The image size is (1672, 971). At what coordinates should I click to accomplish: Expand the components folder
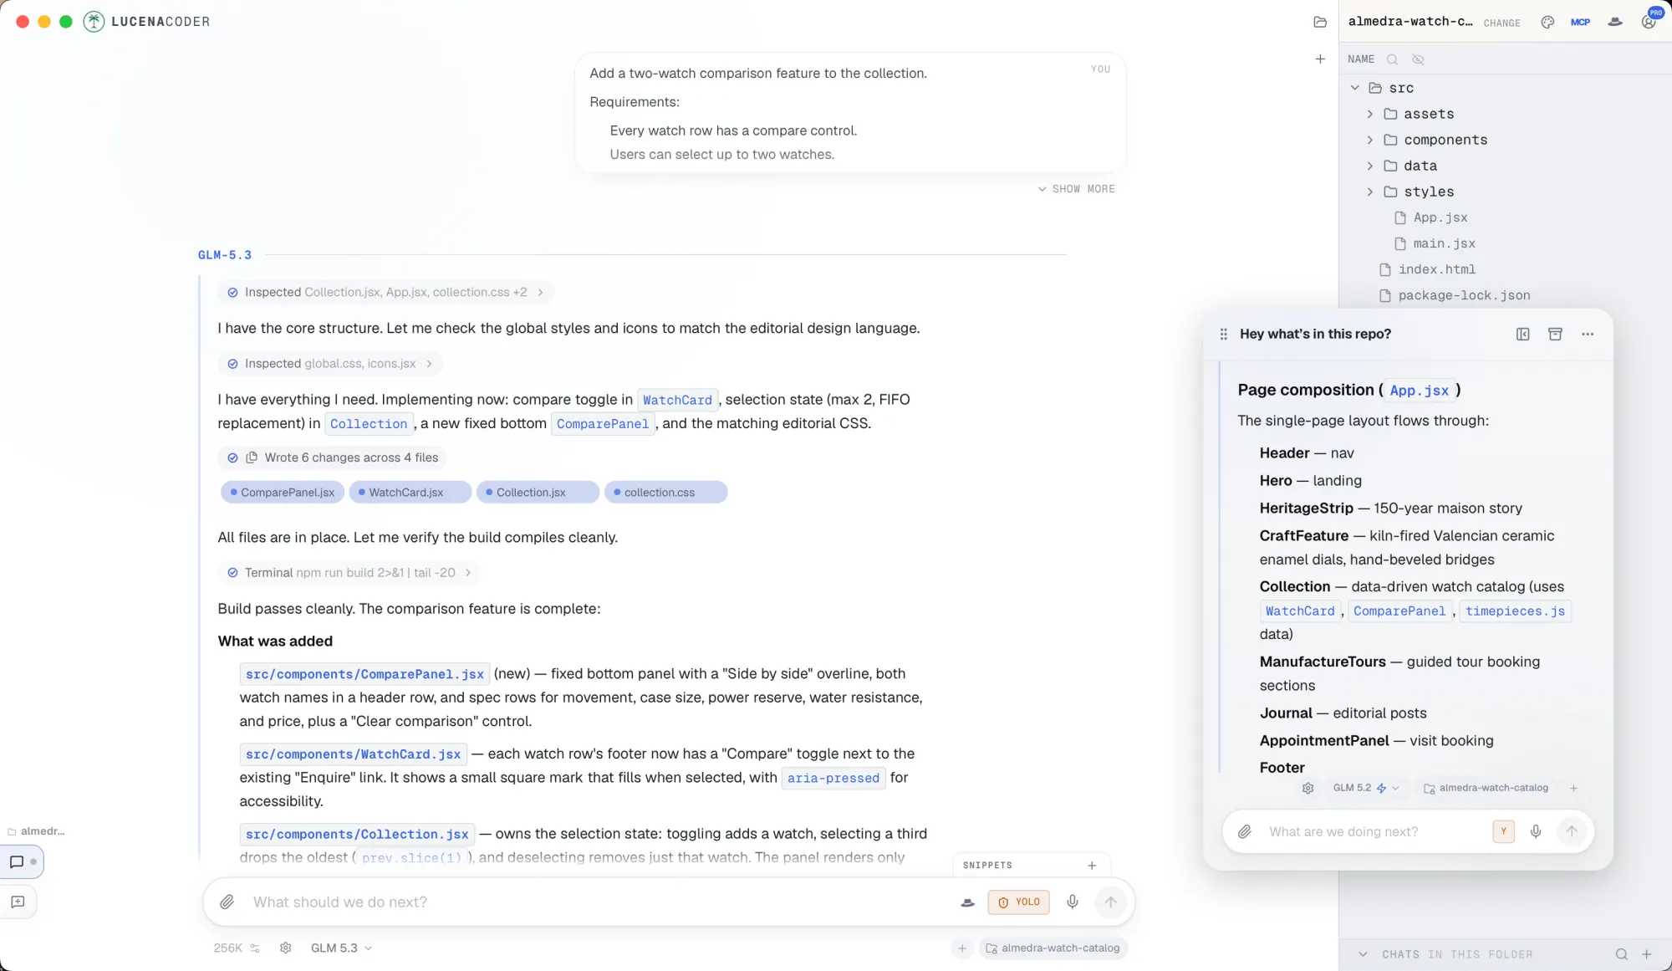point(1369,140)
